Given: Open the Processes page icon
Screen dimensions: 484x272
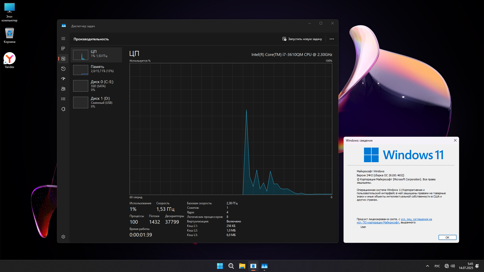Looking at the screenshot, I should [63, 48].
